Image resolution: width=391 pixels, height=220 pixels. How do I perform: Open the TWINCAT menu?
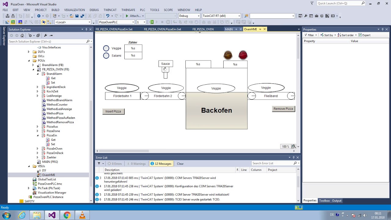[x=110, y=10]
